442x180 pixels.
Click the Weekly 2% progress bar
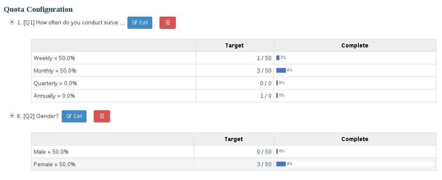pyautogui.click(x=278, y=58)
